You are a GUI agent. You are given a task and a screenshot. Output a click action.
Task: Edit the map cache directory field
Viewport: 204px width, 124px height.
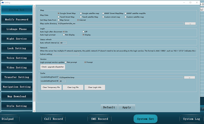[121, 24]
